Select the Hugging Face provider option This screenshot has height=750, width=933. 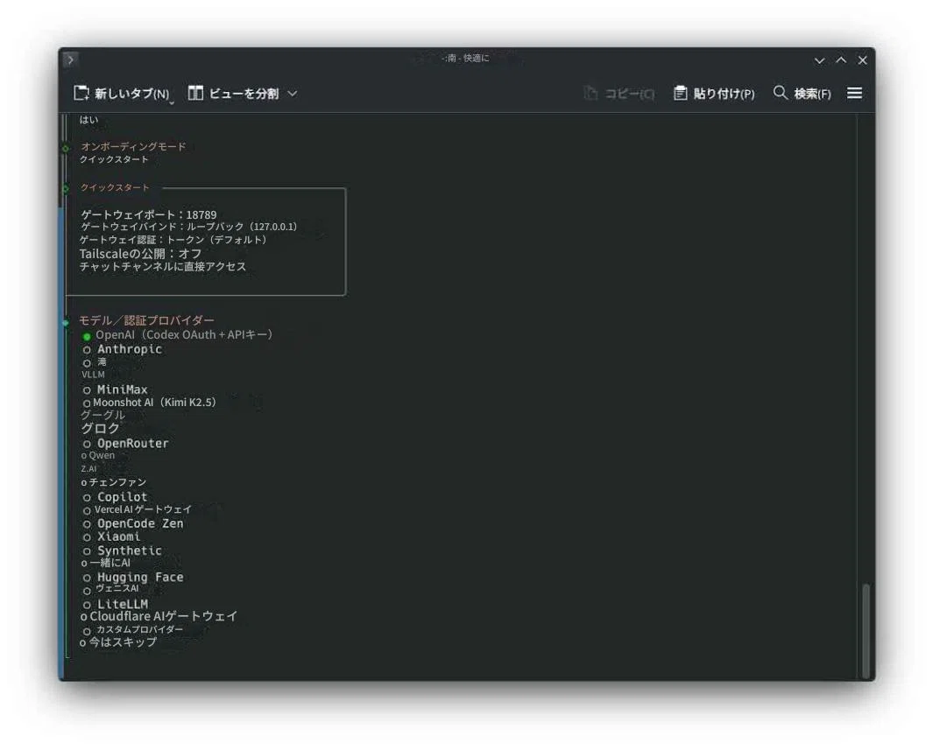(x=132, y=577)
